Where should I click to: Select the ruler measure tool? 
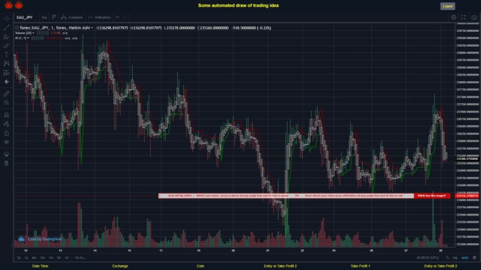click(x=6, y=94)
